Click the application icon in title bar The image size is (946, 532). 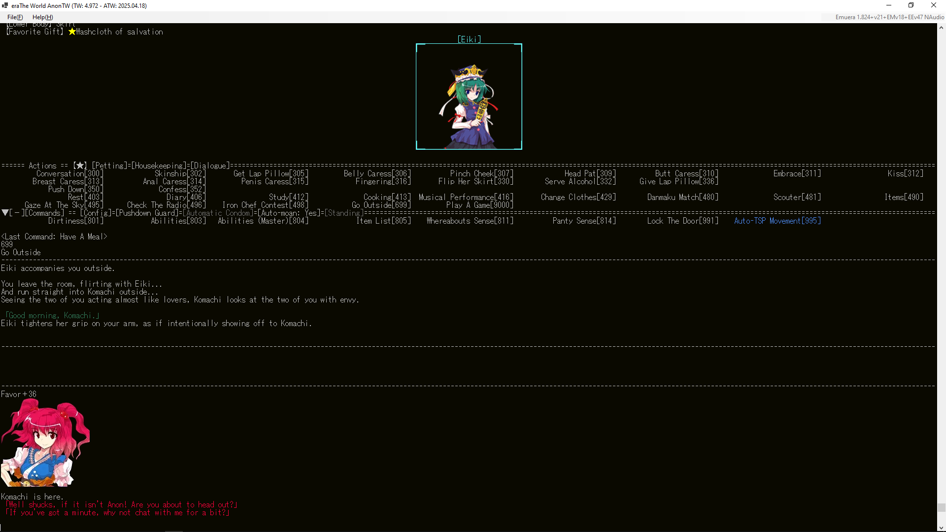[x=5, y=5]
